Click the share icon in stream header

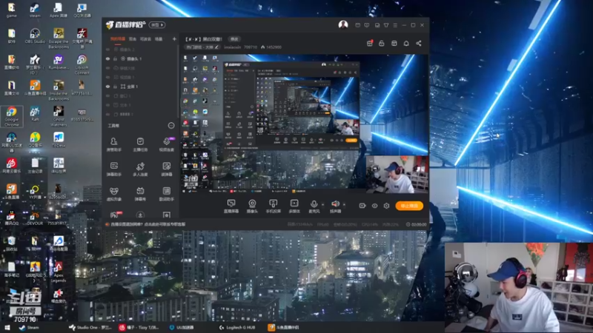click(x=419, y=44)
